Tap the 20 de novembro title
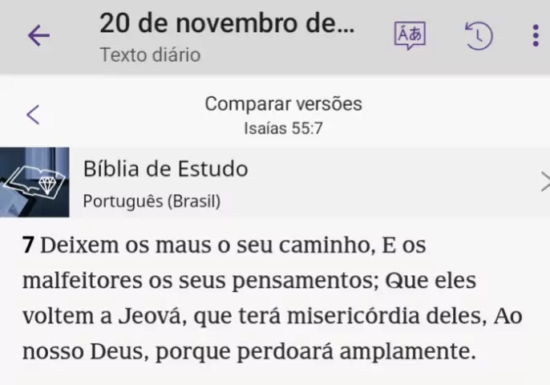The image size is (550, 385). (x=226, y=23)
